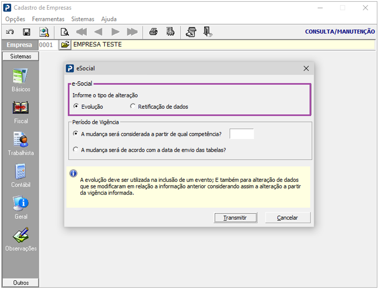Go to the first record arrow
Screen dimensions: 379x289
(82, 32)
